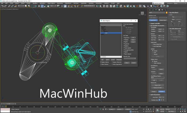Image resolution: width=187 pixels, height=113 pixels.
Task: Open the Mirror tool
Action: [x=97, y=6]
